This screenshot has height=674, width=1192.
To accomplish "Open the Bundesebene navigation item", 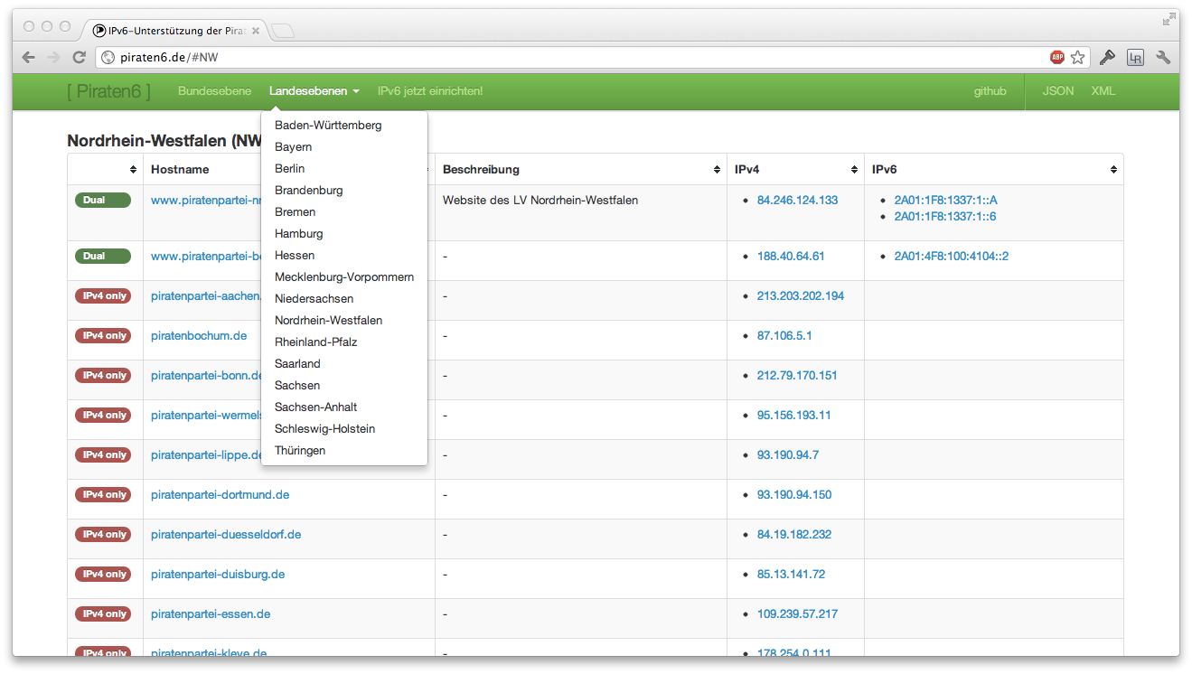I will pos(214,91).
